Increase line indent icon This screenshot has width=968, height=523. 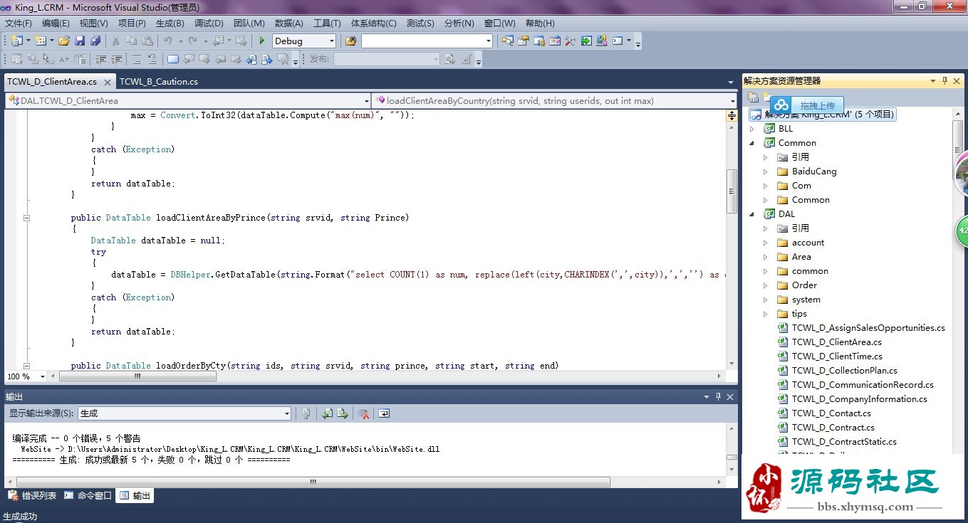pyautogui.click(x=117, y=59)
